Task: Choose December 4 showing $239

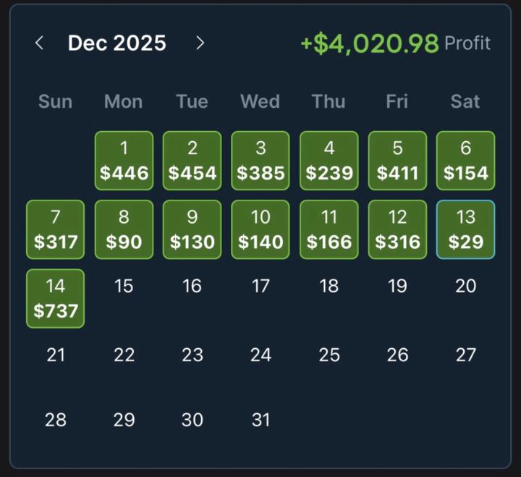Action: click(329, 161)
